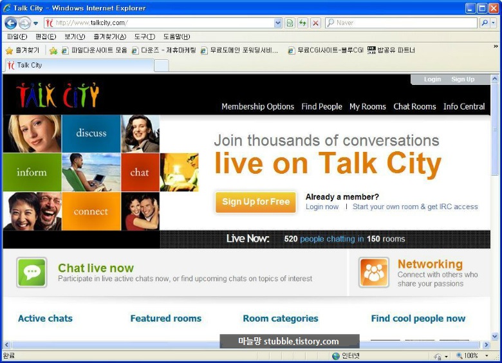Select the Talk City browser tab
Screen dimensions: 502x363
(79, 65)
